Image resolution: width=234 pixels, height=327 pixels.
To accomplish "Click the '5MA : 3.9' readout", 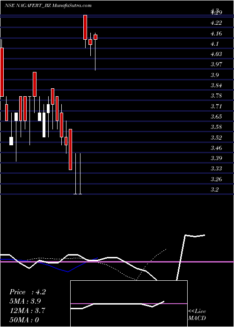I will [x=25, y=301].
